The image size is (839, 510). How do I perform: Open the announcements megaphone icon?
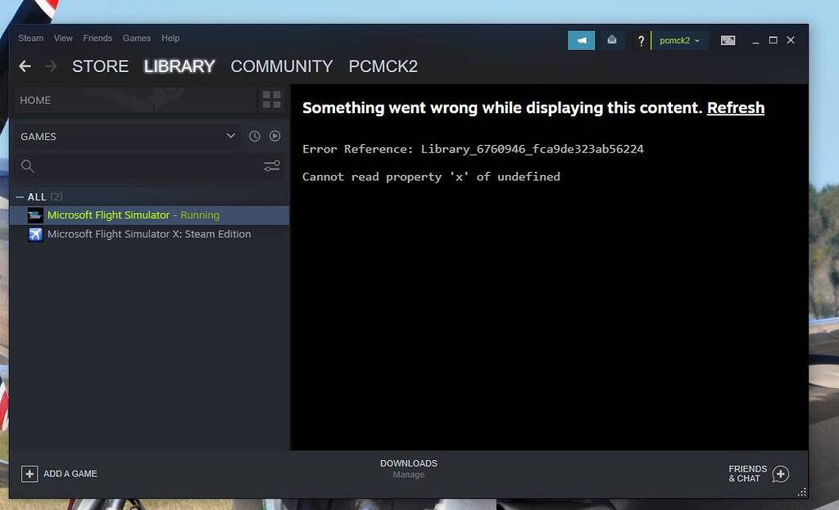coord(581,40)
